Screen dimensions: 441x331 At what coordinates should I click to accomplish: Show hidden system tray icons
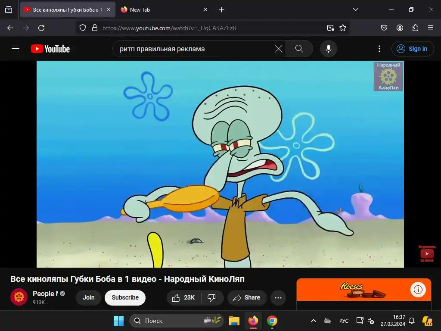(314, 321)
